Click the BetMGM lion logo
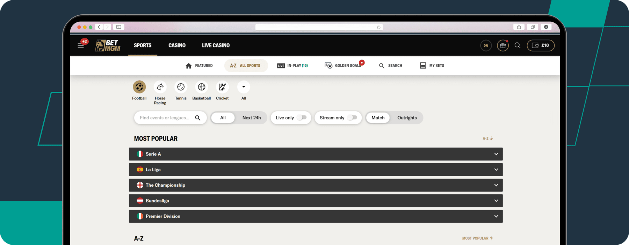 108,45
